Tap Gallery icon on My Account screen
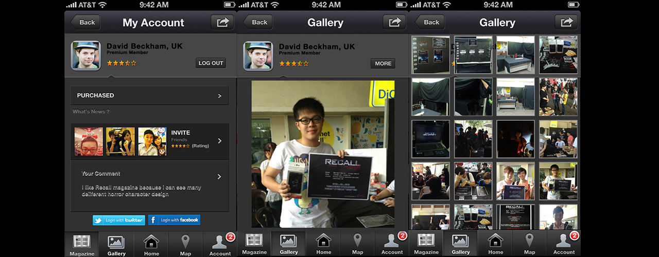659x257 pixels. click(x=116, y=244)
